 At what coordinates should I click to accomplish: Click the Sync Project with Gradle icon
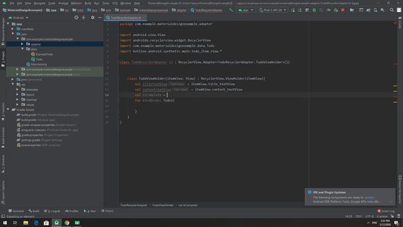coord(368,10)
